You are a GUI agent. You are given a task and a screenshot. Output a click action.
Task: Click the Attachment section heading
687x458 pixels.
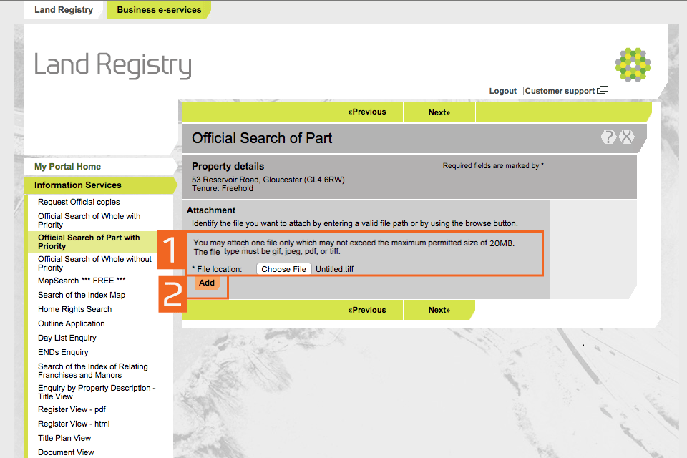point(211,210)
